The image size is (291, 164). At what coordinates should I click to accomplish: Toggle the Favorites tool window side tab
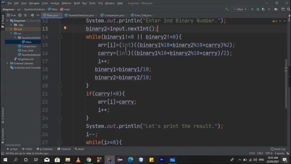pyautogui.click(x=3, y=136)
